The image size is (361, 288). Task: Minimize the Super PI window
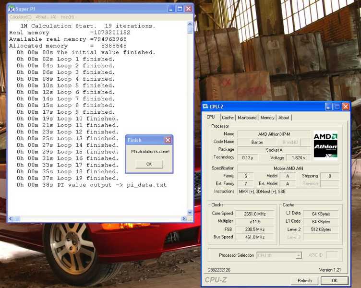[171, 9]
